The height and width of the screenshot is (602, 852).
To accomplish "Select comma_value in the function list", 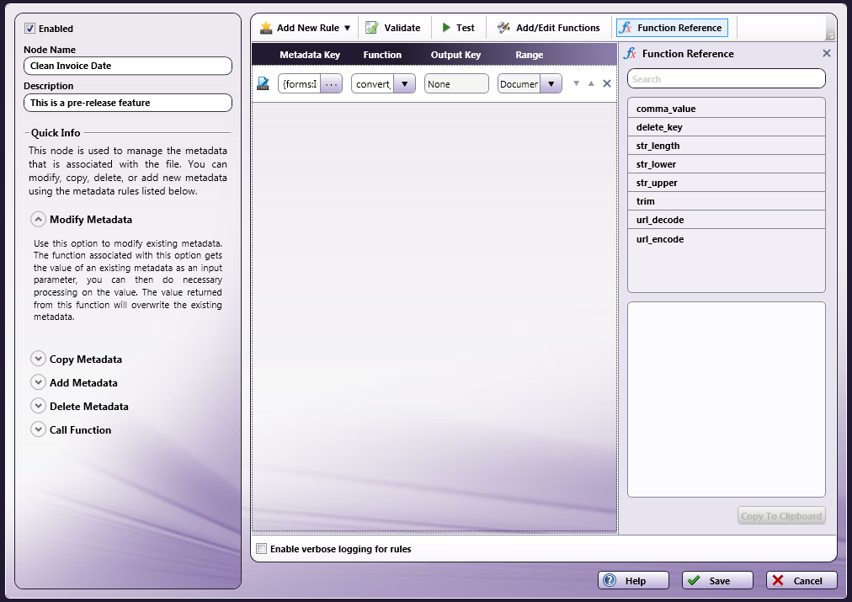I will 727,109.
